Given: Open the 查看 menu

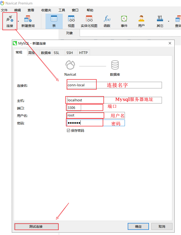Looking at the screenshot, I should tap(31, 10).
